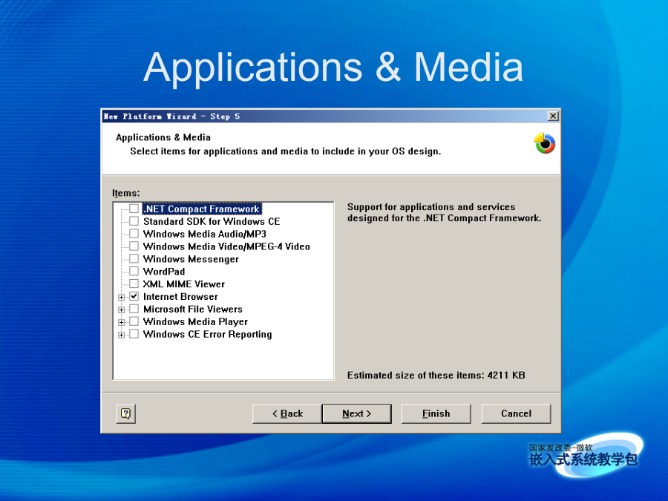The height and width of the screenshot is (501, 668).
Task: Check the Windows Messenger box
Action: click(x=134, y=258)
